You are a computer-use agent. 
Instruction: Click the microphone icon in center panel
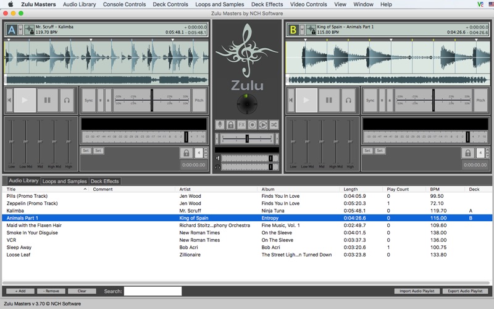(x=220, y=125)
